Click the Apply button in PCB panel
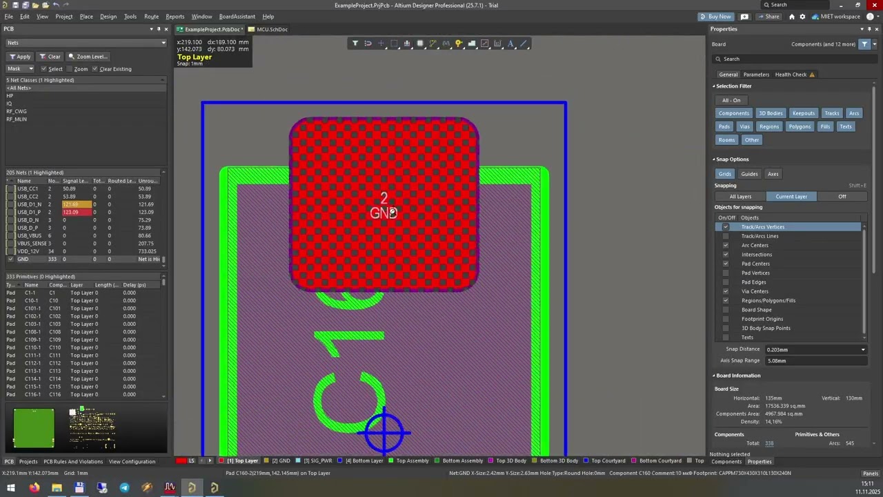This screenshot has height=497, width=883. click(x=19, y=57)
